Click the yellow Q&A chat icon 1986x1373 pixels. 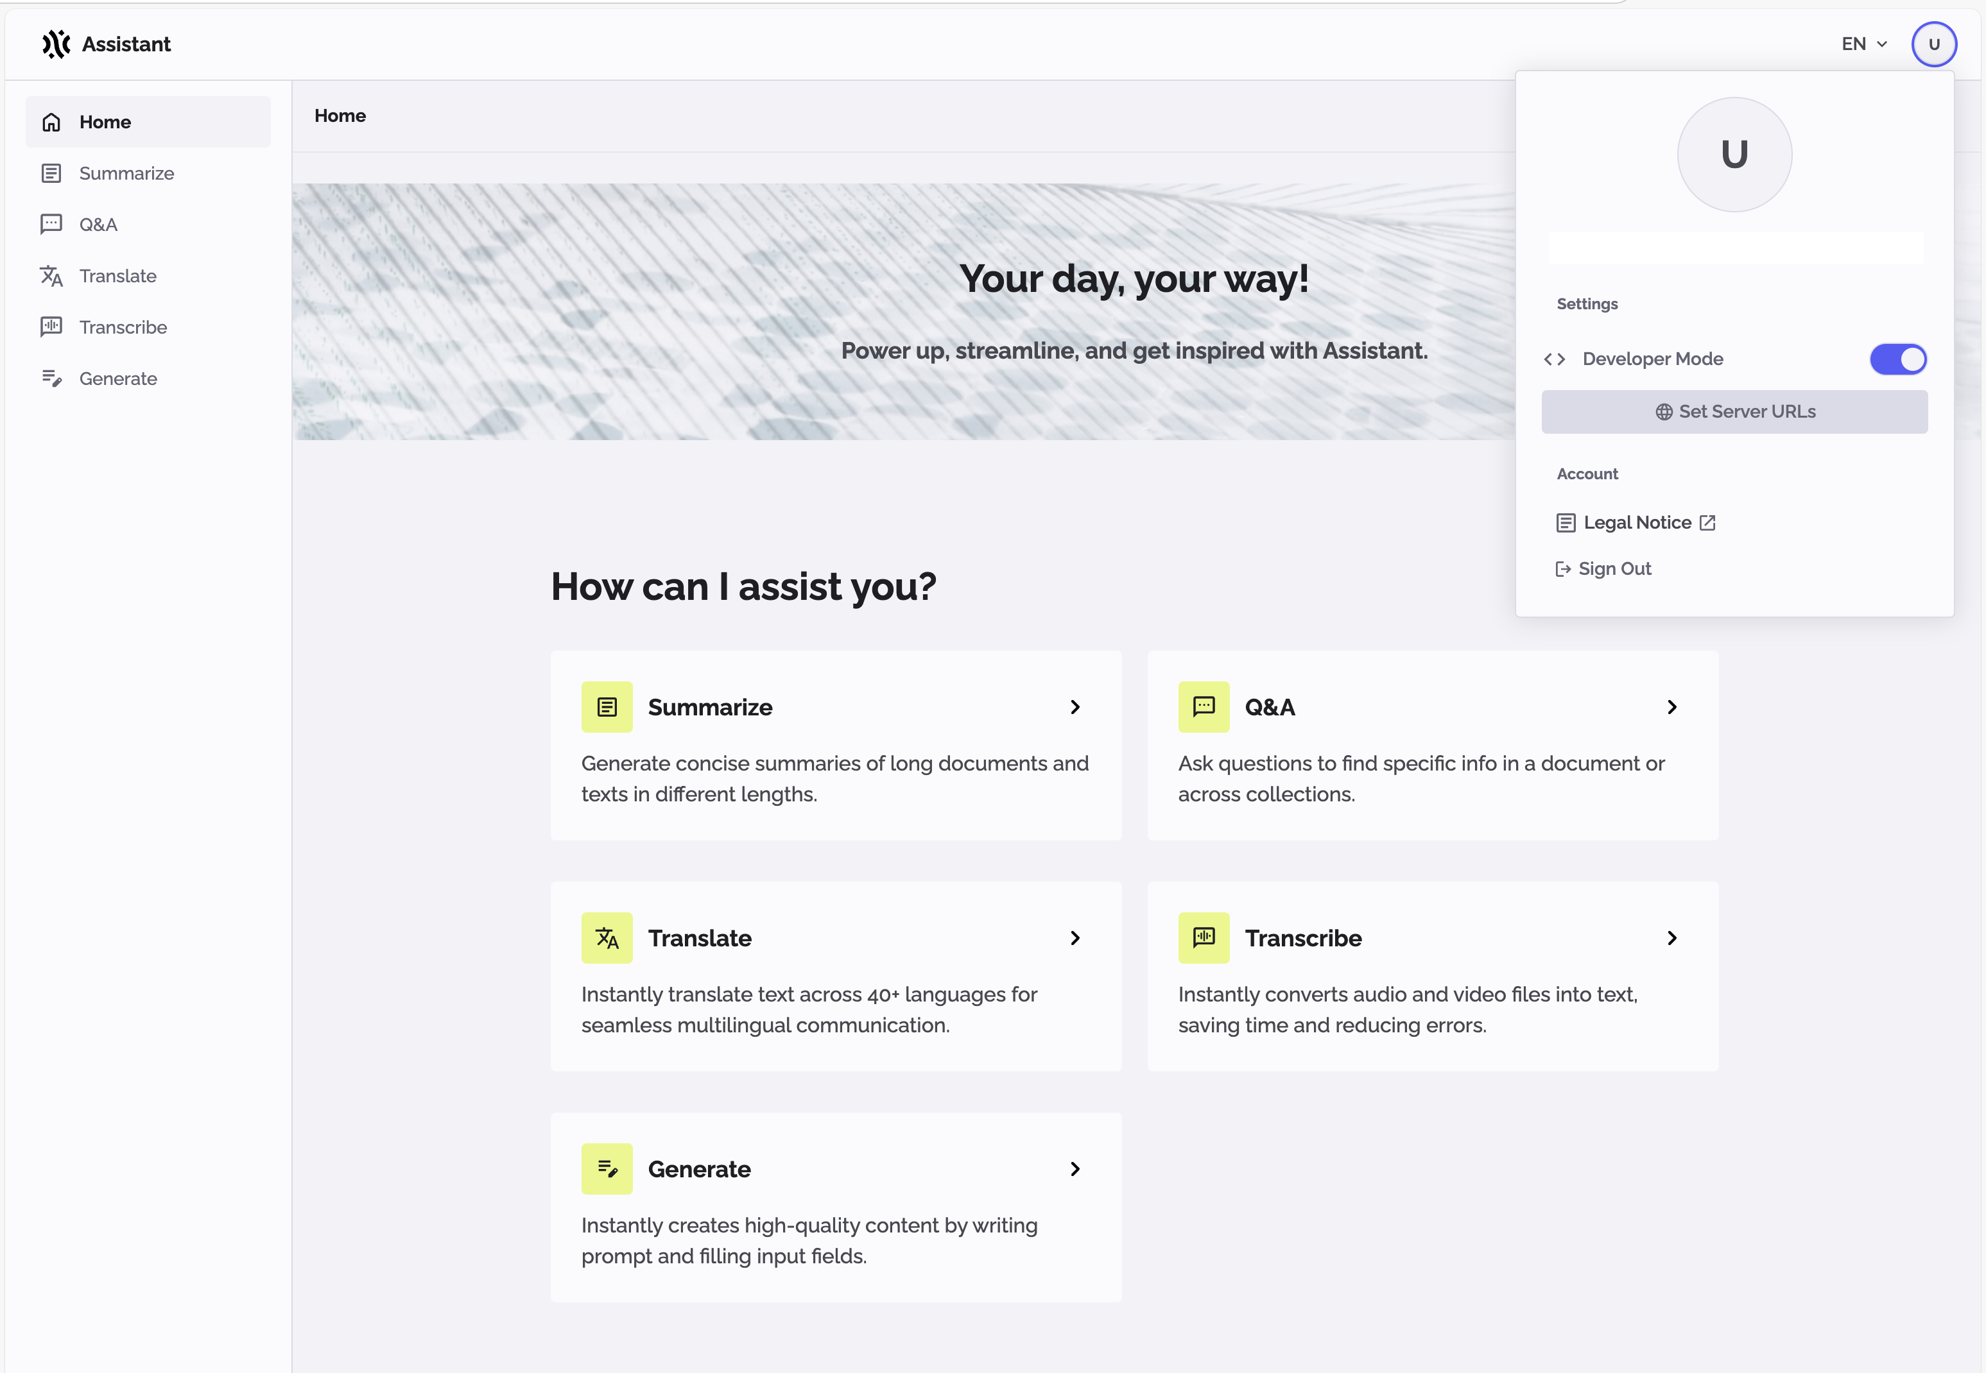tap(1203, 707)
